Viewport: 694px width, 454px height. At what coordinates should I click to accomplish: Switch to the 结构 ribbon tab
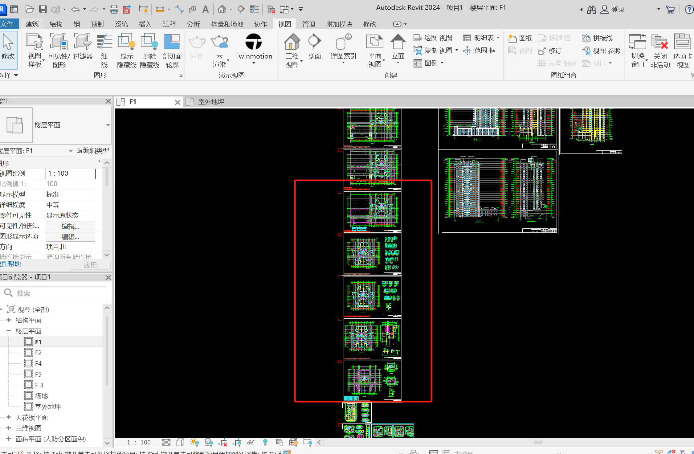56,24
